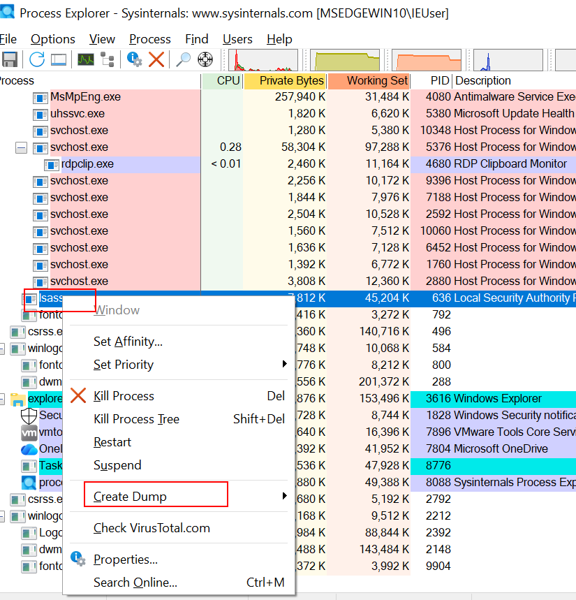Click the Refresh Now toolbar icon

tap(37, 59)
